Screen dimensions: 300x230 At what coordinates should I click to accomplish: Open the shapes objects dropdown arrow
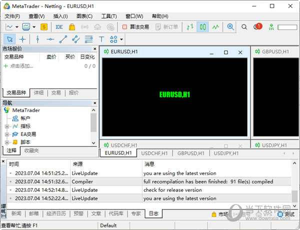coord(121,39)
